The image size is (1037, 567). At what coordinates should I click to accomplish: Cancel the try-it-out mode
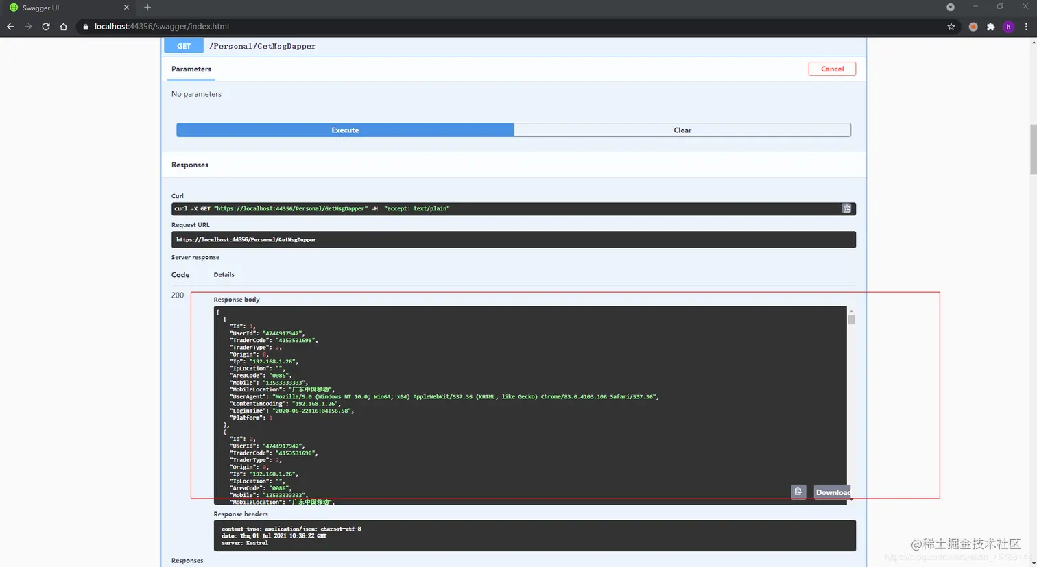pos(832,69)
